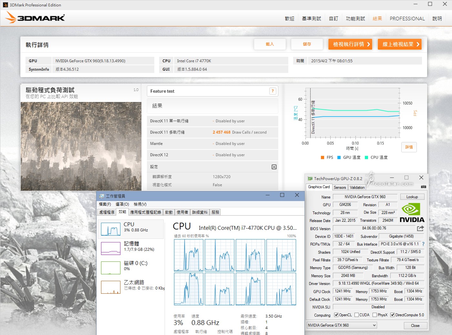This screenshot has height=335, width=452.
Task: Toggle the PhysX checkbox in GPU-Z
Action: [375, 315]
